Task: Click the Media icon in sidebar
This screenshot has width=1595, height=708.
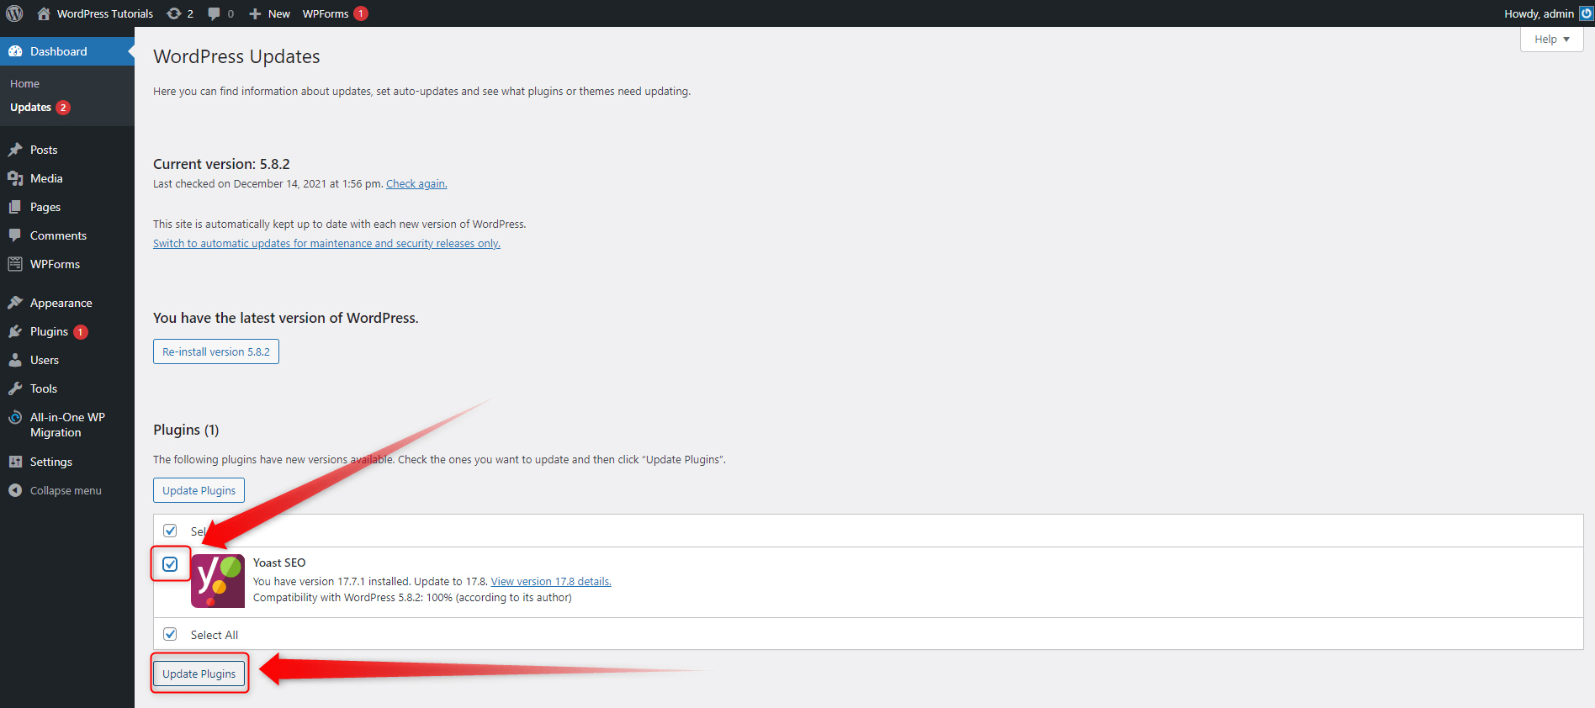Action: [x=15, y=178]
